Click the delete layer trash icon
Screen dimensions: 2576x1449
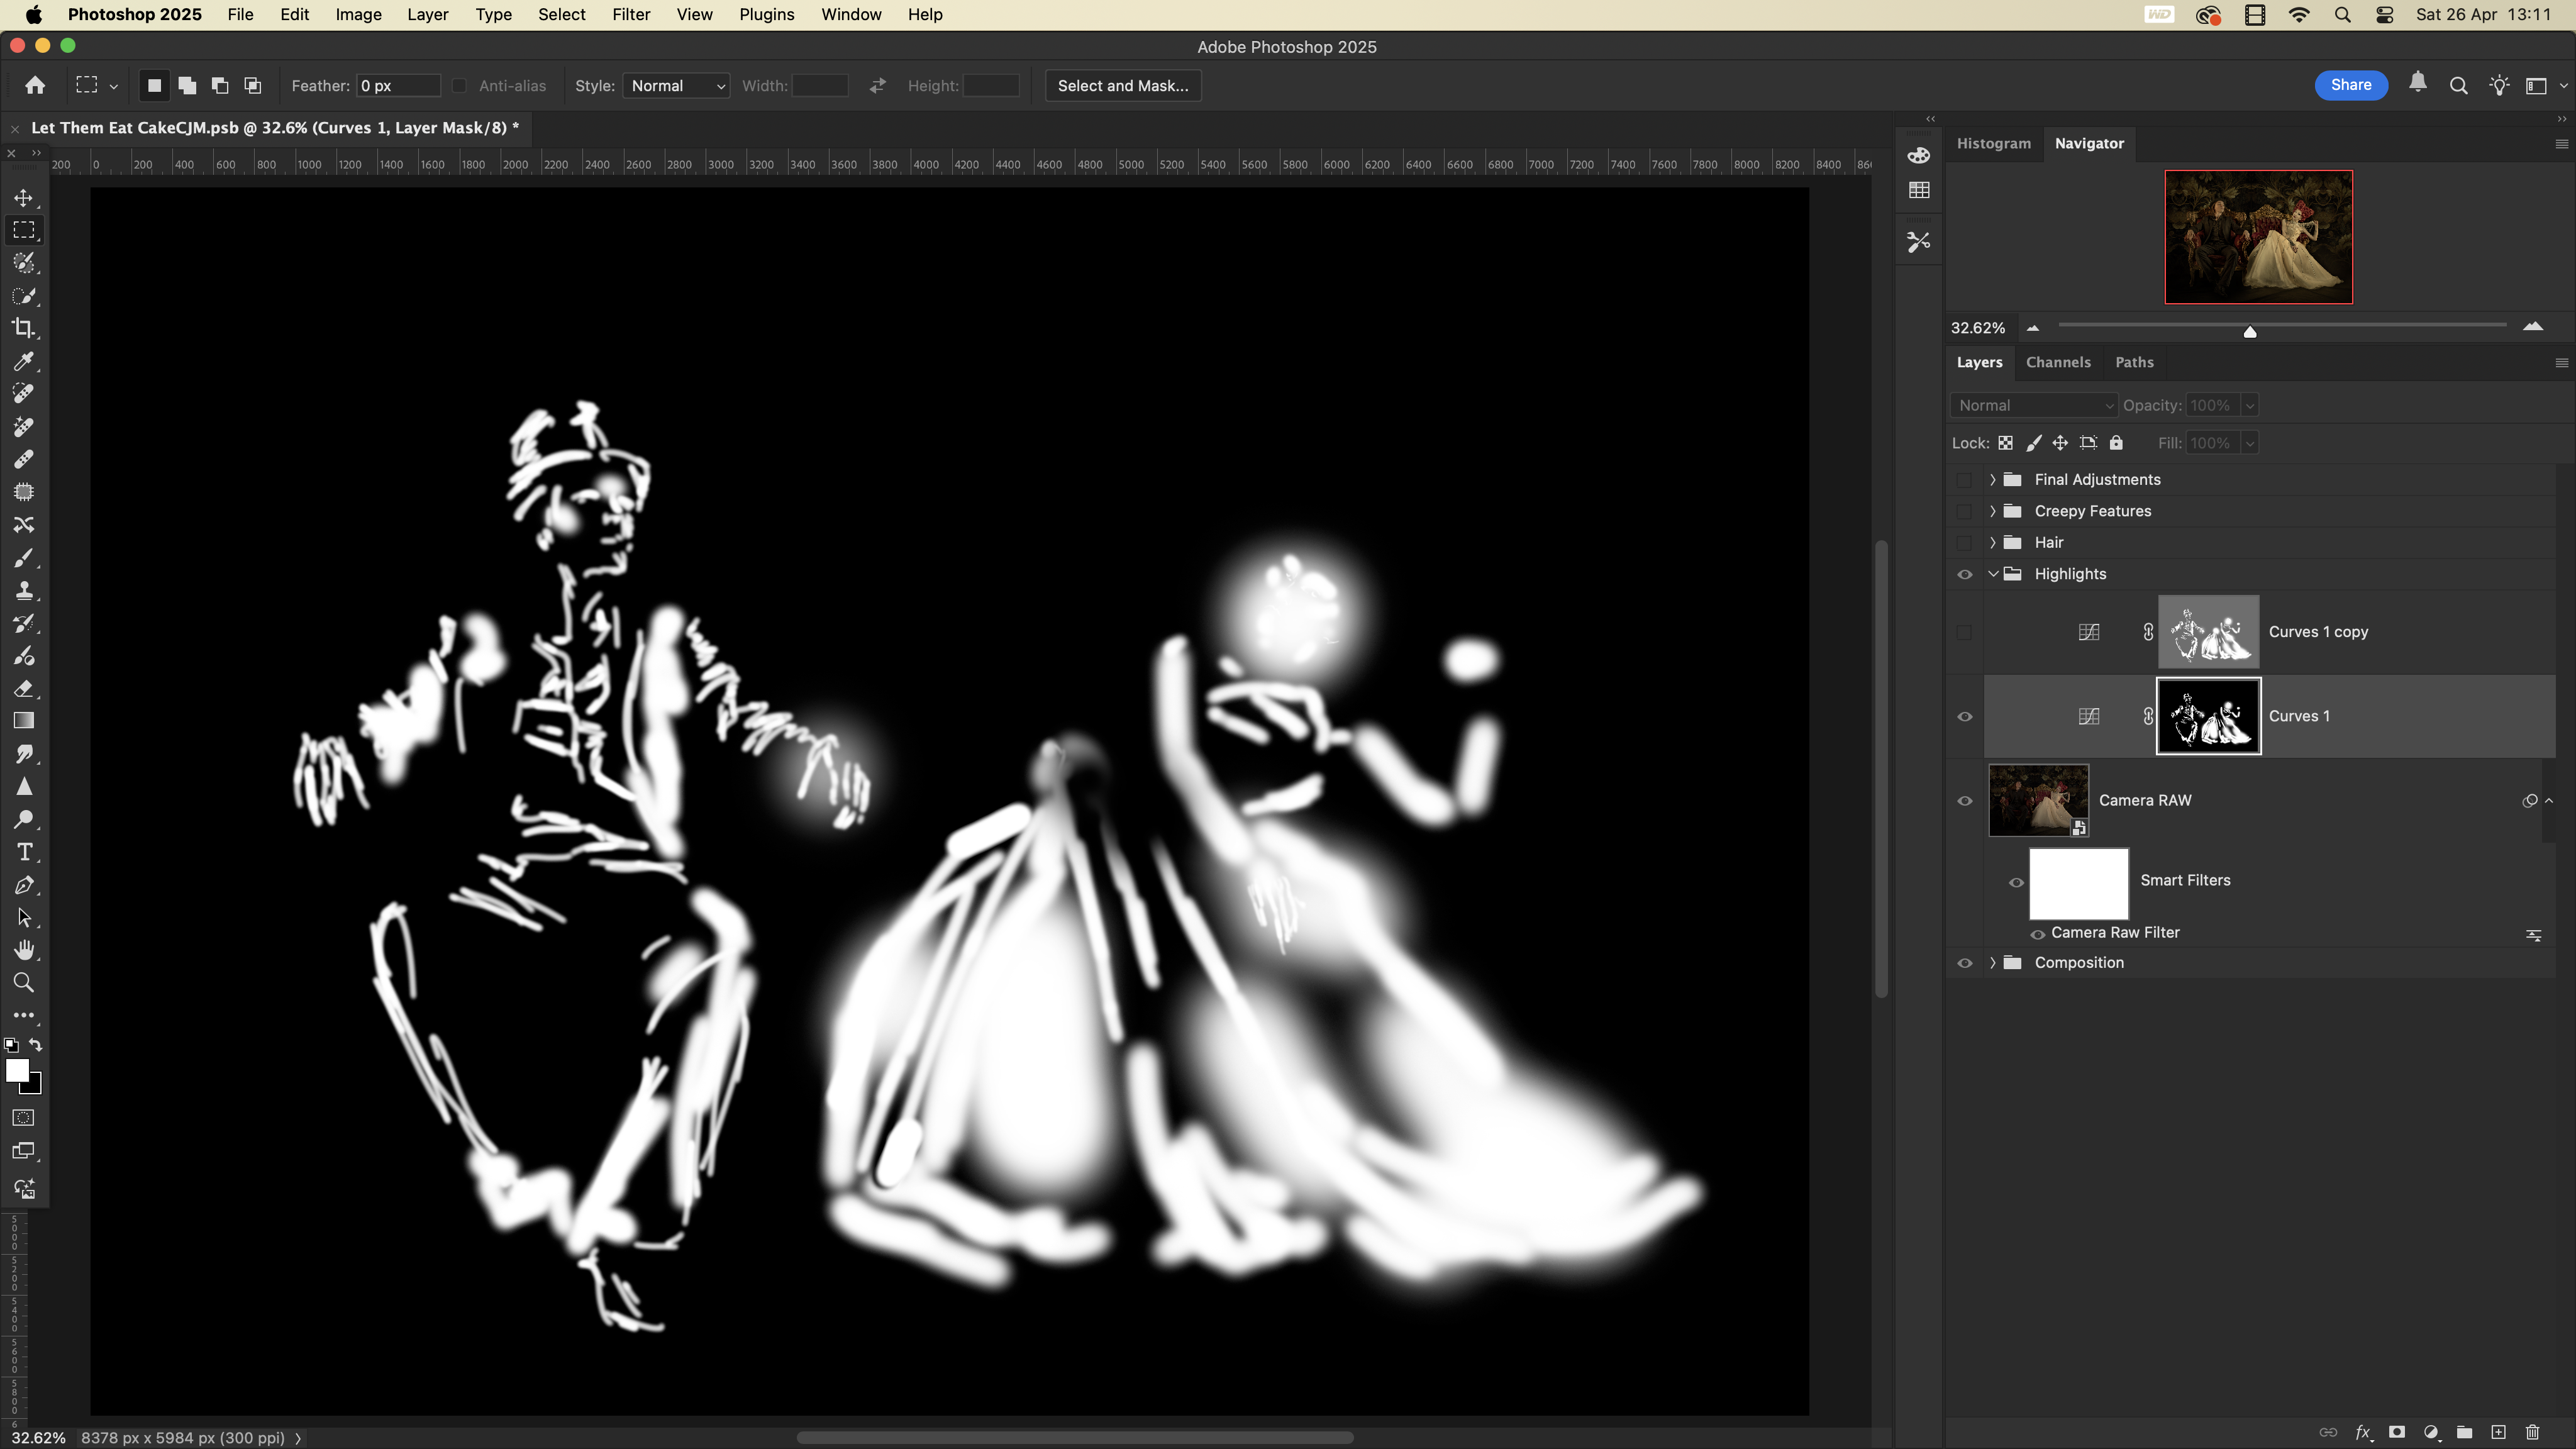coord(2532,1432)
